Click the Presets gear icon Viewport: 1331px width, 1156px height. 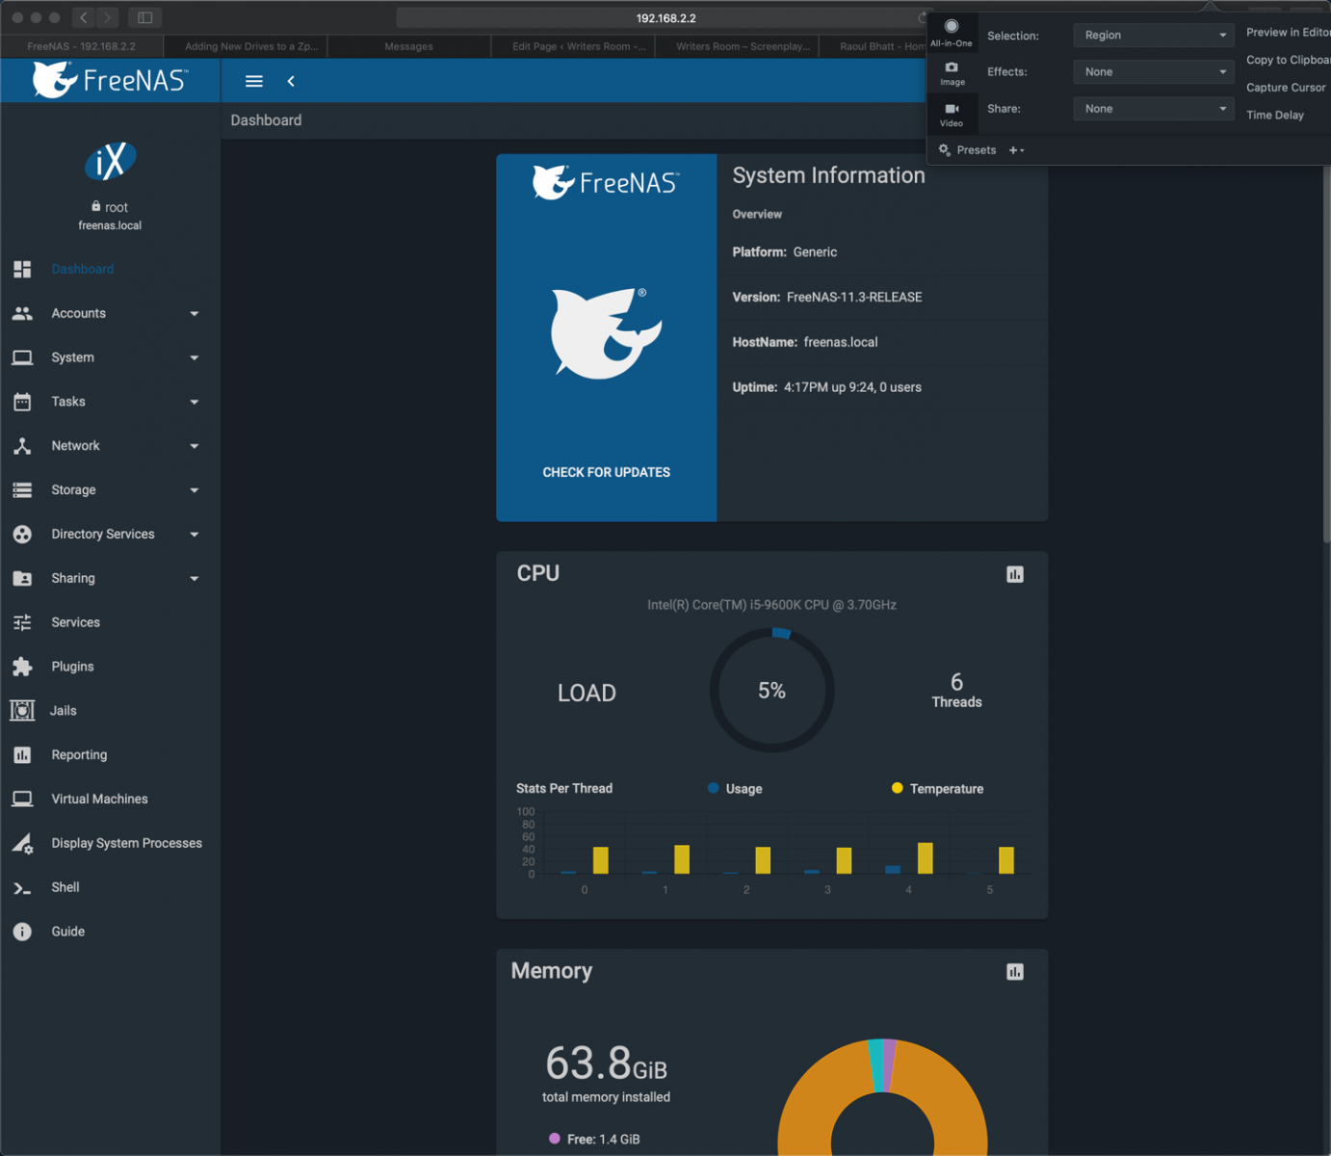click(x=945, y=150)
